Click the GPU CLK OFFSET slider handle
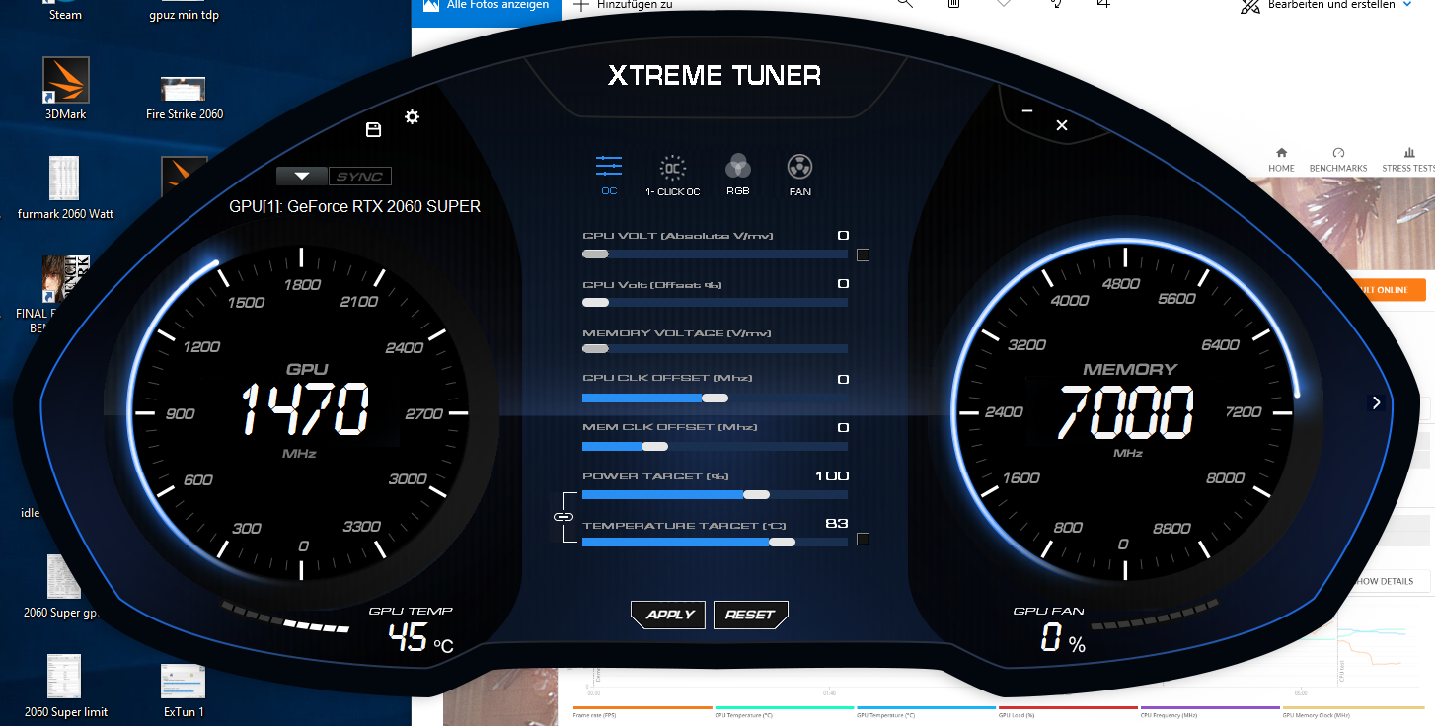1435x726 pixels. [715, 398]
